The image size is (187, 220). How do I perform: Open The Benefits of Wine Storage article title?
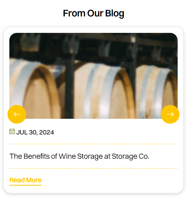click(x=79, y=156)
